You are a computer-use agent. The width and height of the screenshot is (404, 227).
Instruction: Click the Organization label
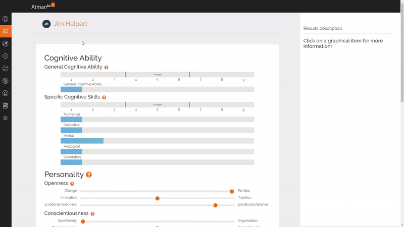pyautogui.click(x=248, y=220)
